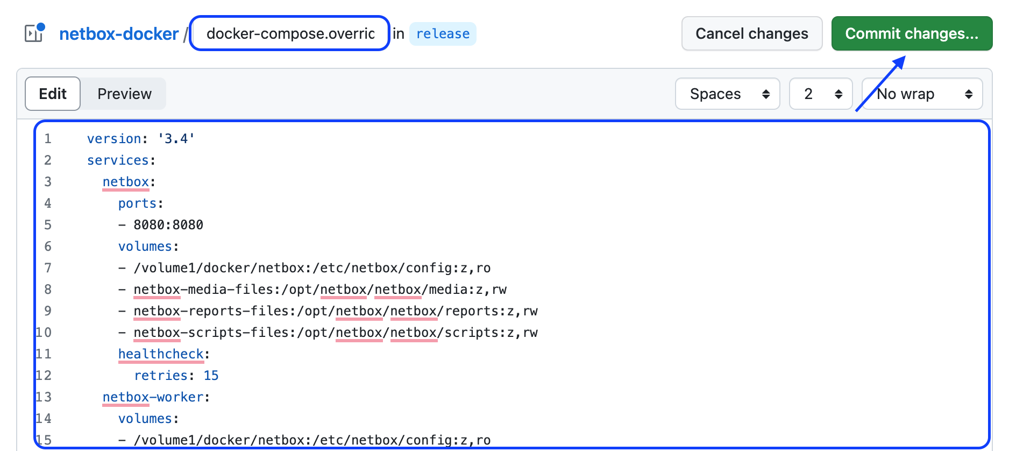Open the Spaces indent mode dropdown

point(727,94)
